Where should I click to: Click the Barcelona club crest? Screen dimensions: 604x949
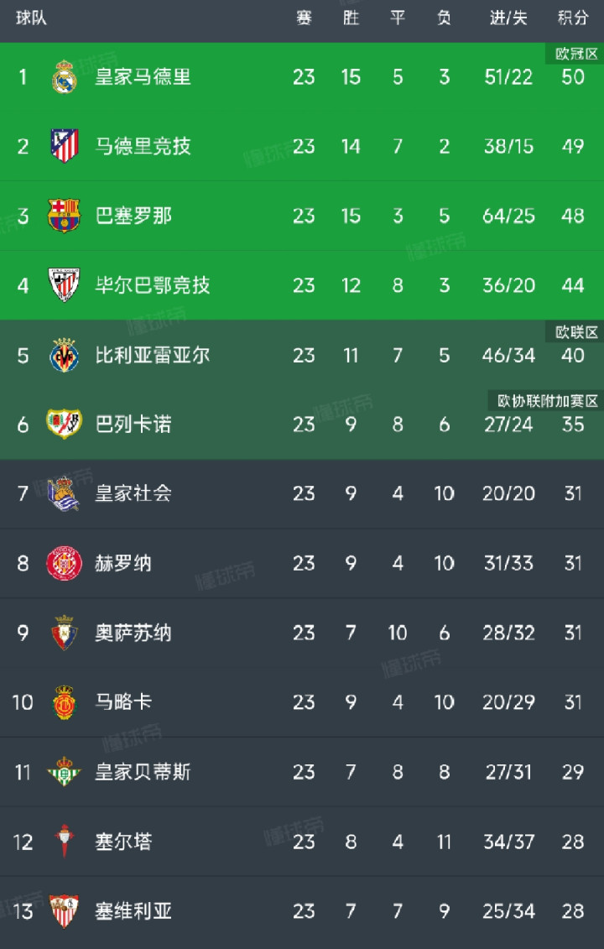click(64, 216)
